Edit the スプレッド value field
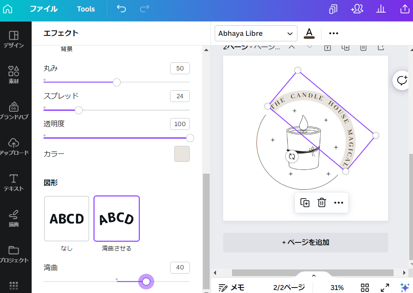The image size is (413, 293). (x=180, y=97)
